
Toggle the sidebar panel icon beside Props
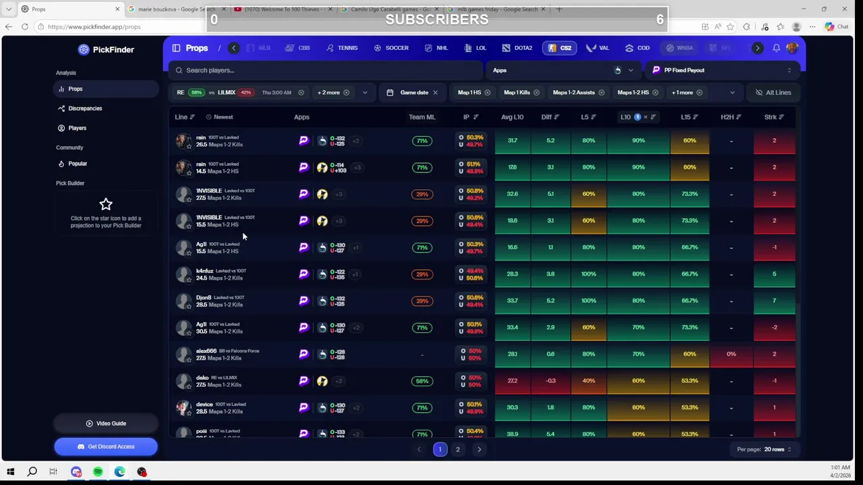click(x=176, y=48)
